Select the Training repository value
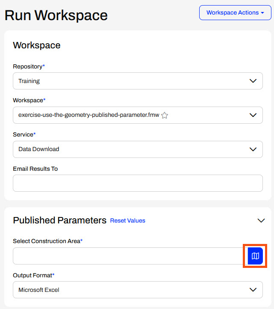 [x=29, y=81]
